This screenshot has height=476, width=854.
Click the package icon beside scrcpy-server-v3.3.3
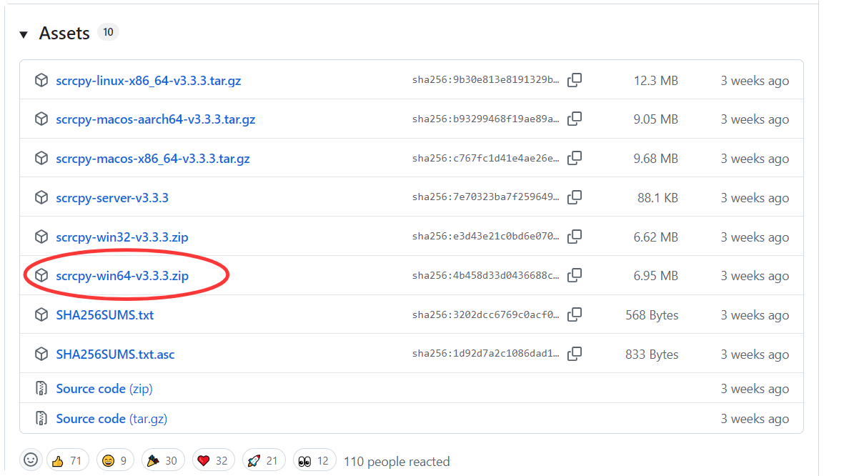click(x=41, y=198)
